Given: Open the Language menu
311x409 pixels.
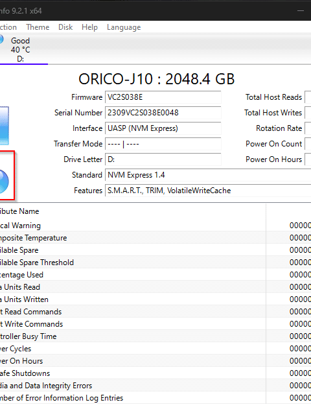Looking at the screenshot, I should [124, 27].
